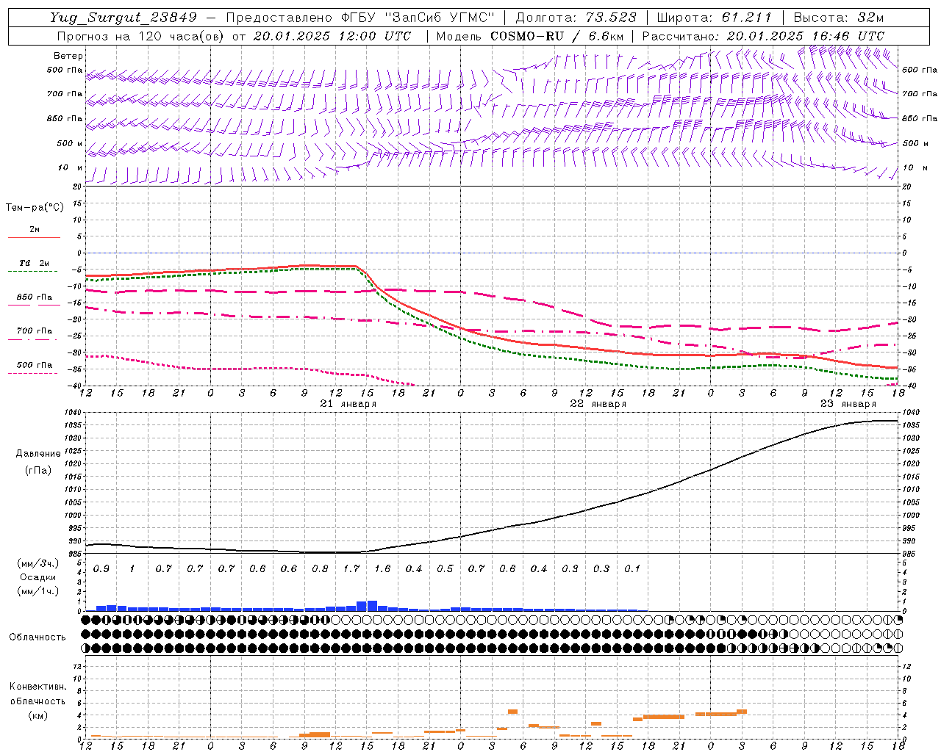Select the model label COSMO-RU / 6.6км
The height and width of the screenshot is (752, 941).
pos(557,36)
